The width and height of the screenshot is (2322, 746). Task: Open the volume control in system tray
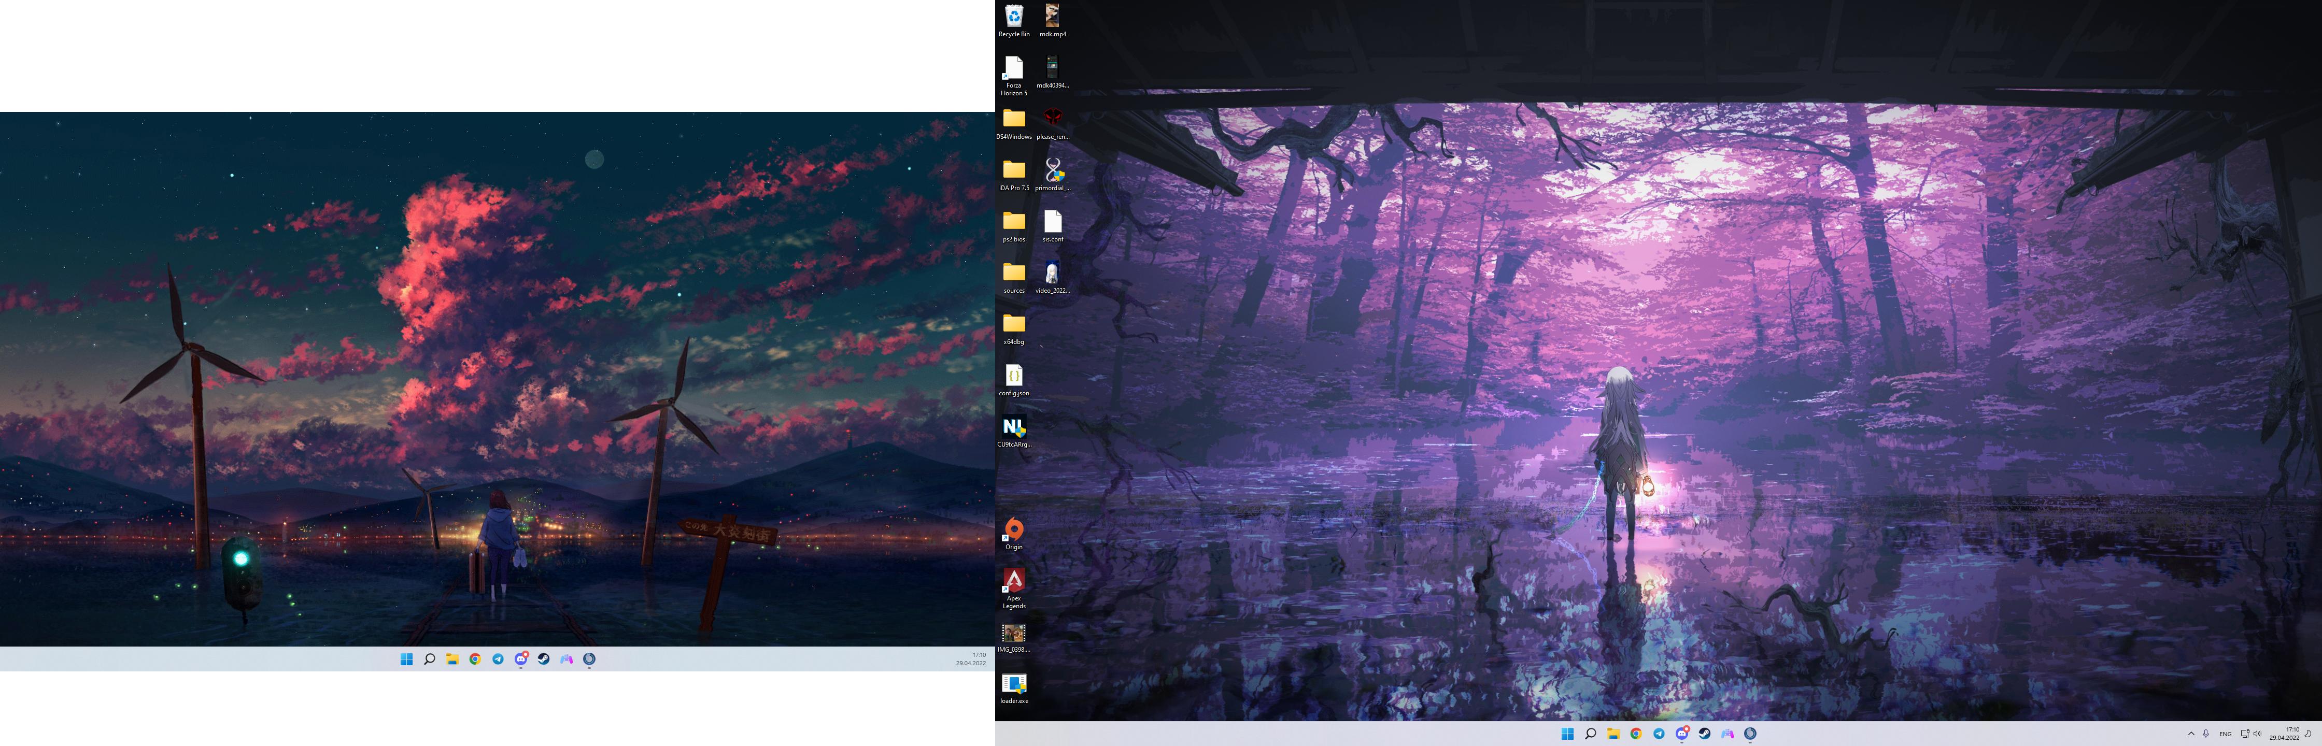coord(2257,734)
